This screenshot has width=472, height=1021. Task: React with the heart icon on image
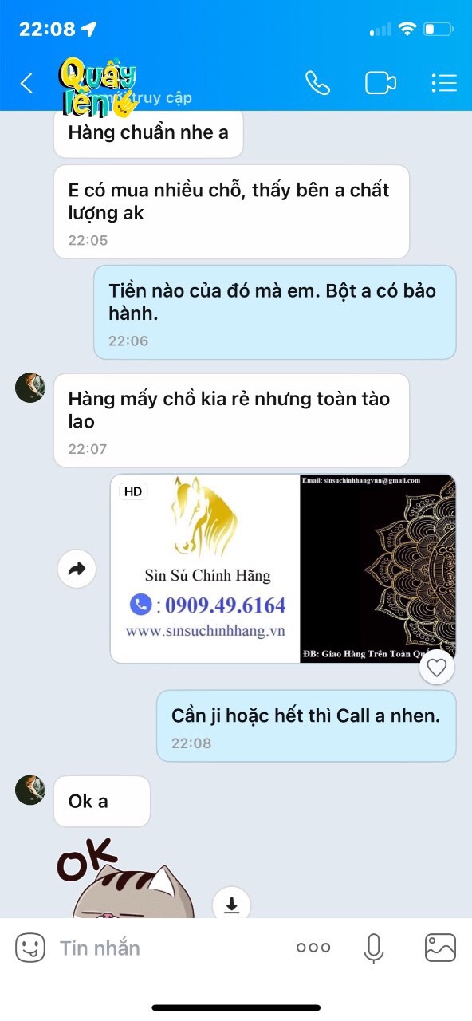436,668
